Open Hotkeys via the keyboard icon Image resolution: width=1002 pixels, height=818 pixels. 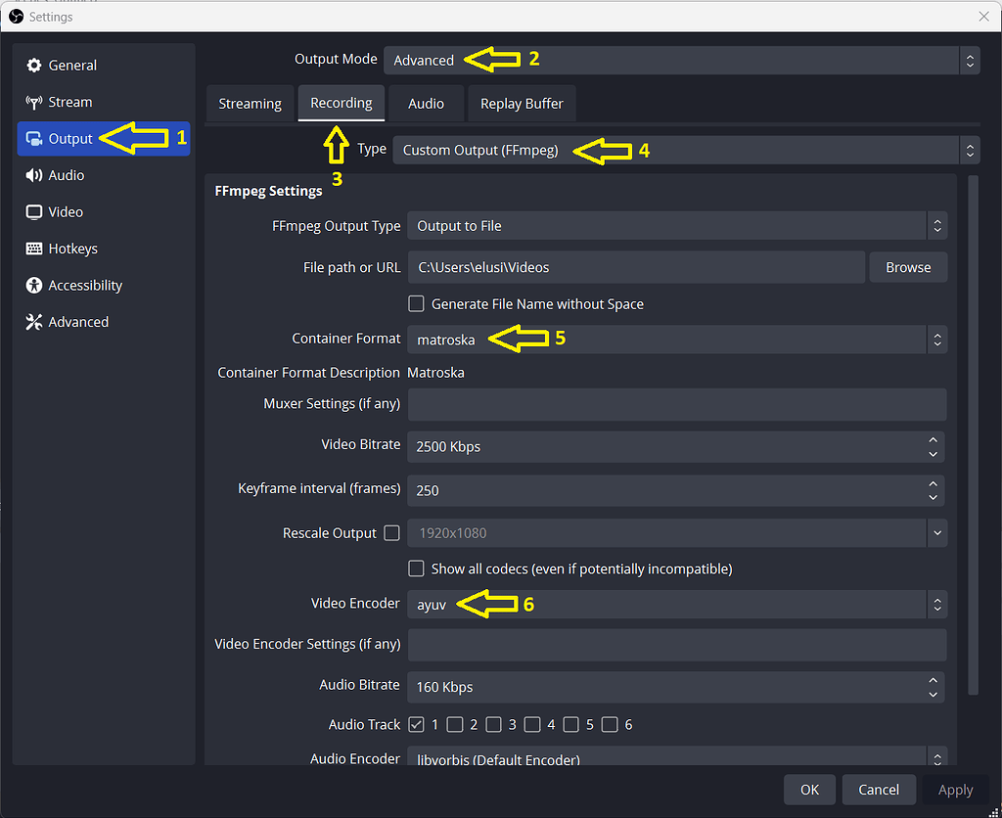pos(34,249)
